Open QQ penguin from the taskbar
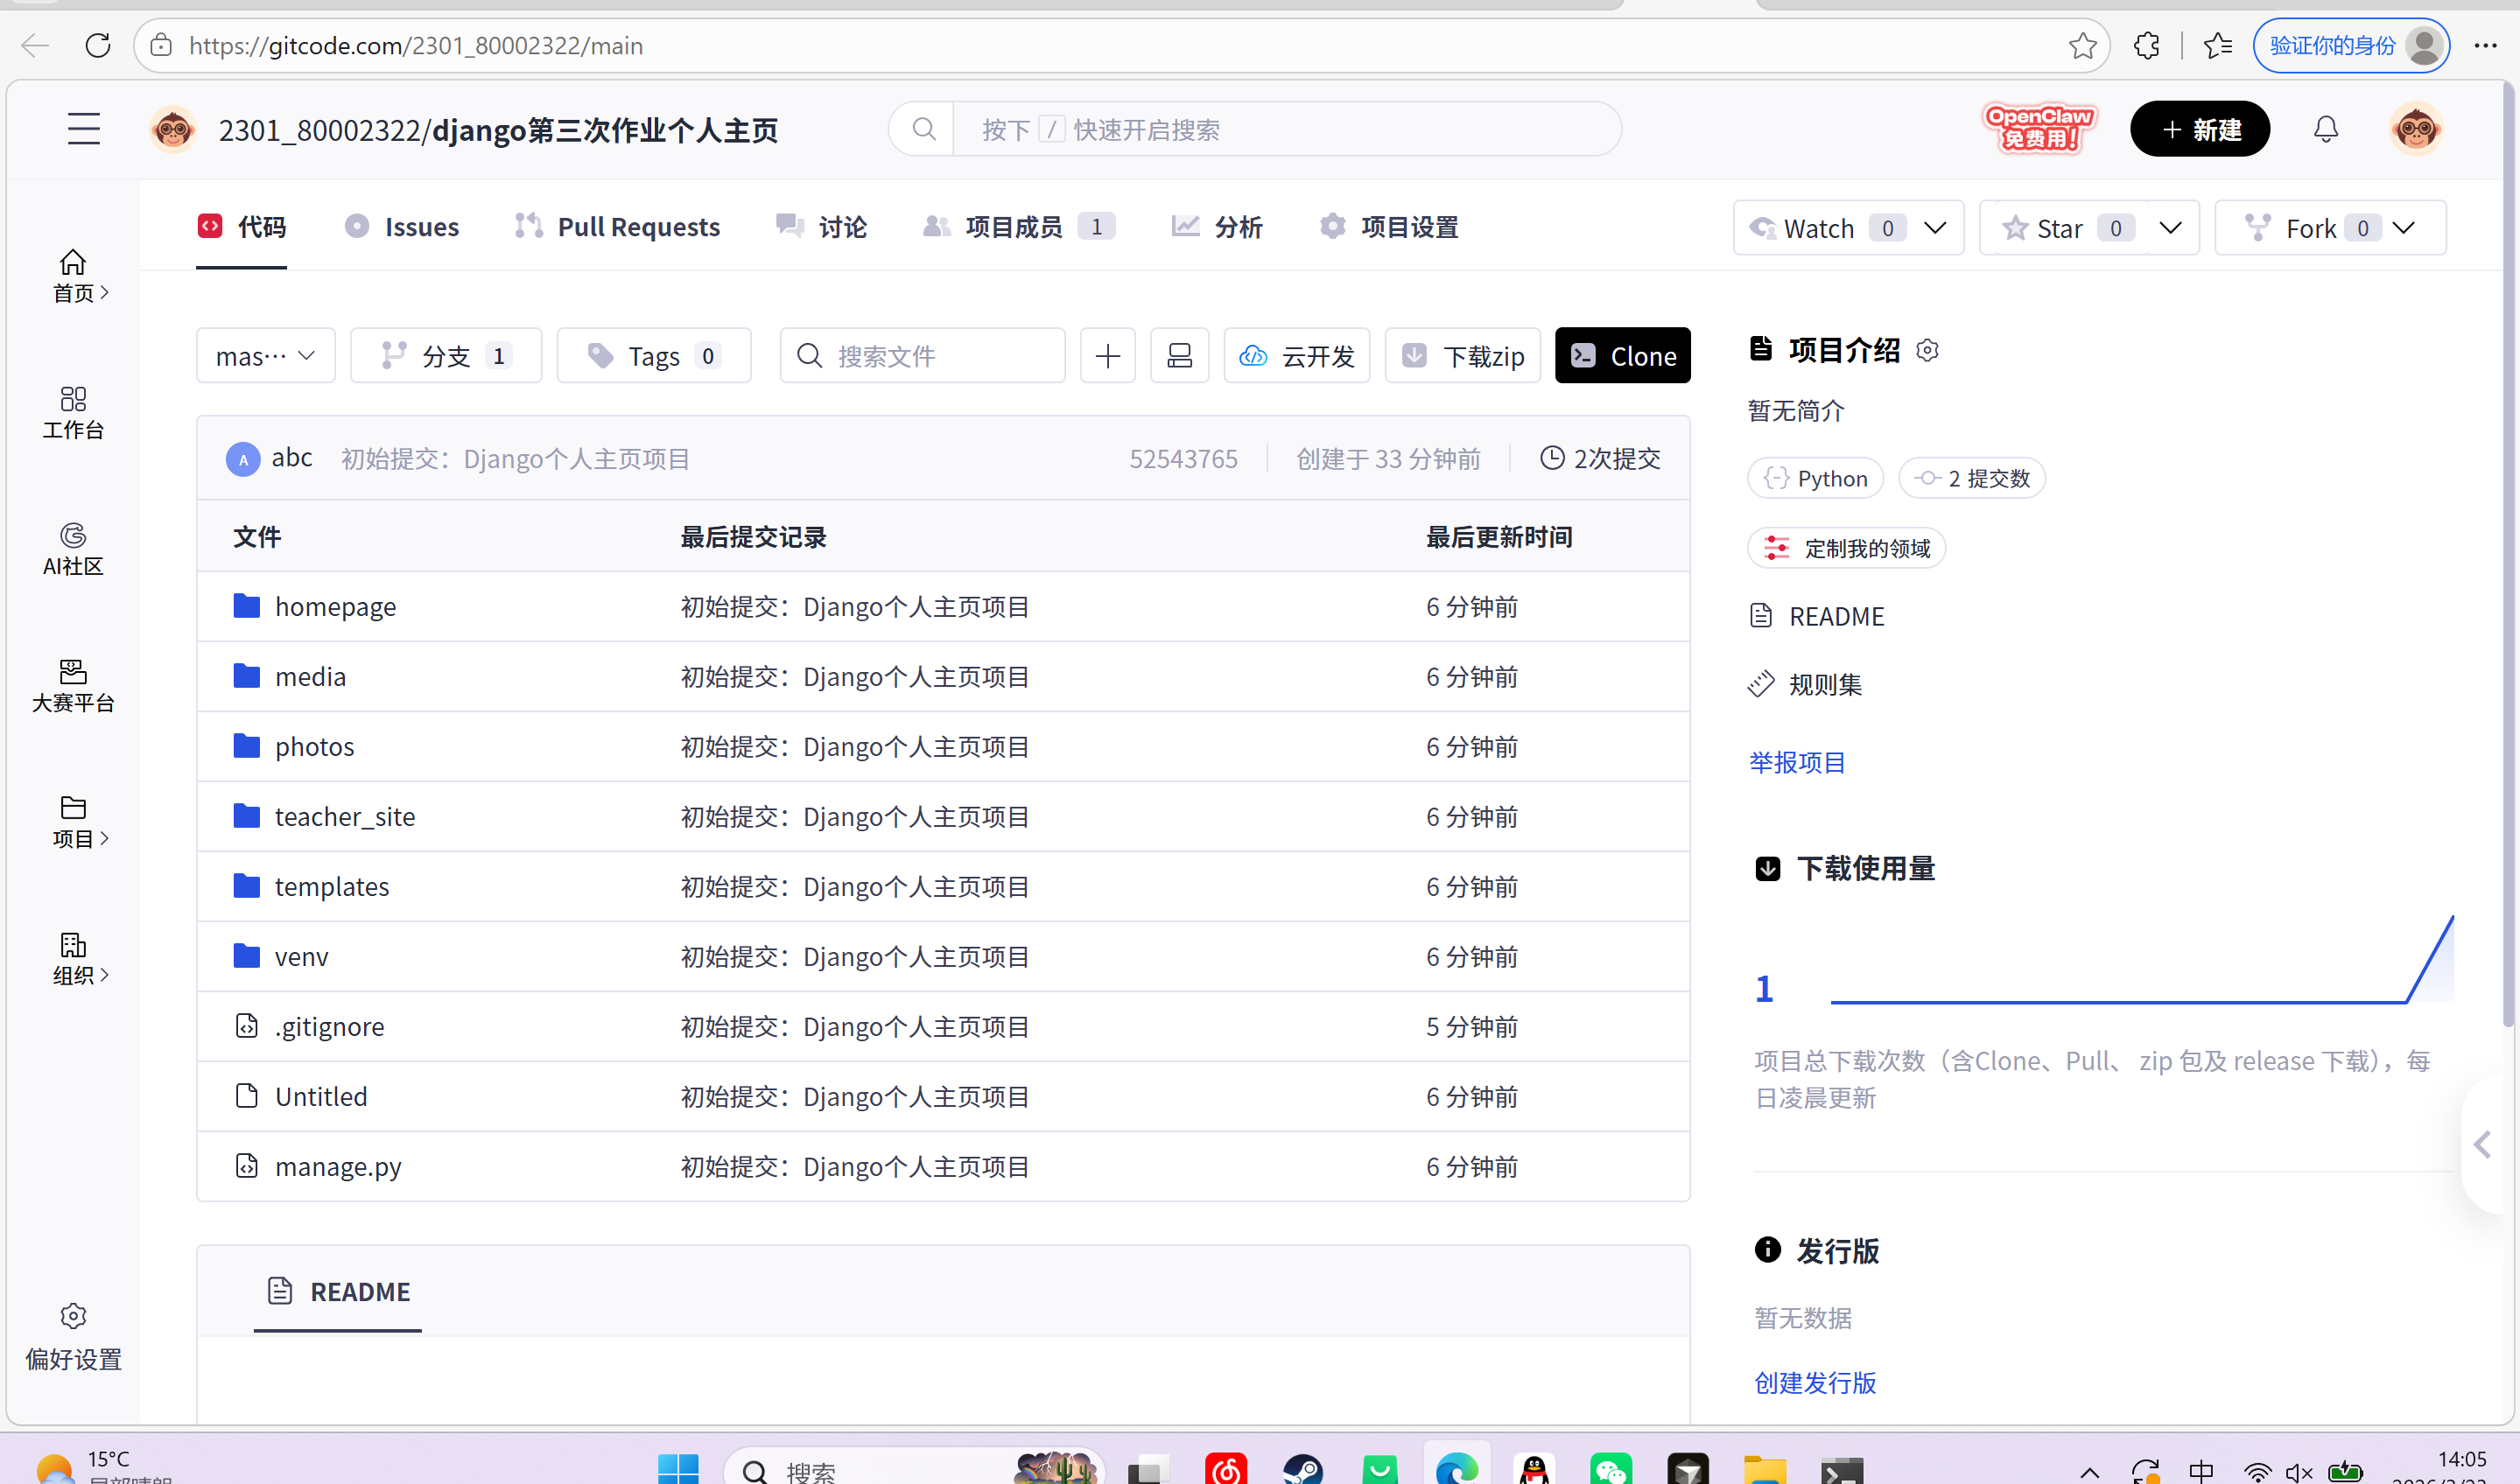The height and width of the screenshot is (1484, 2520). [x=1534, y=1468]
